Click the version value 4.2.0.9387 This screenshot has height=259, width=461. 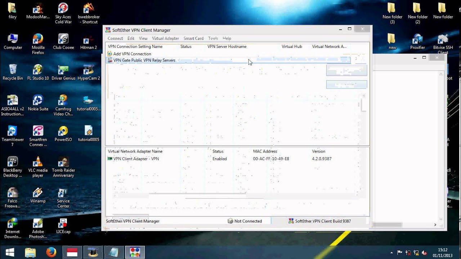click(x=322, y=159)
